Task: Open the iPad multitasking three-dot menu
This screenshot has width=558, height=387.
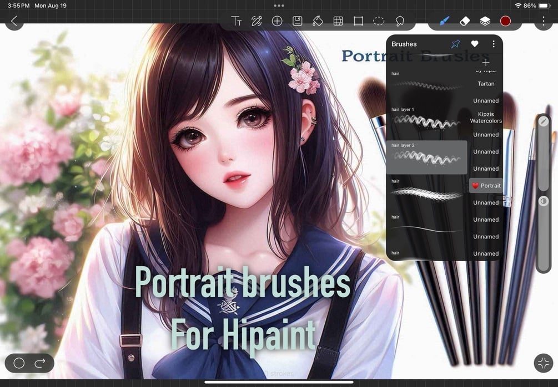Action: [x=279, y=6]
